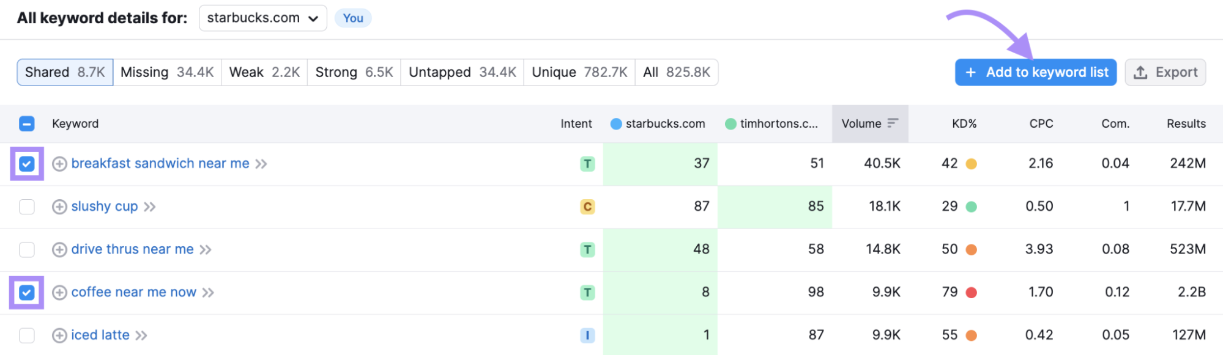Open the drive thrus near me keyword link

pos(132,249)
